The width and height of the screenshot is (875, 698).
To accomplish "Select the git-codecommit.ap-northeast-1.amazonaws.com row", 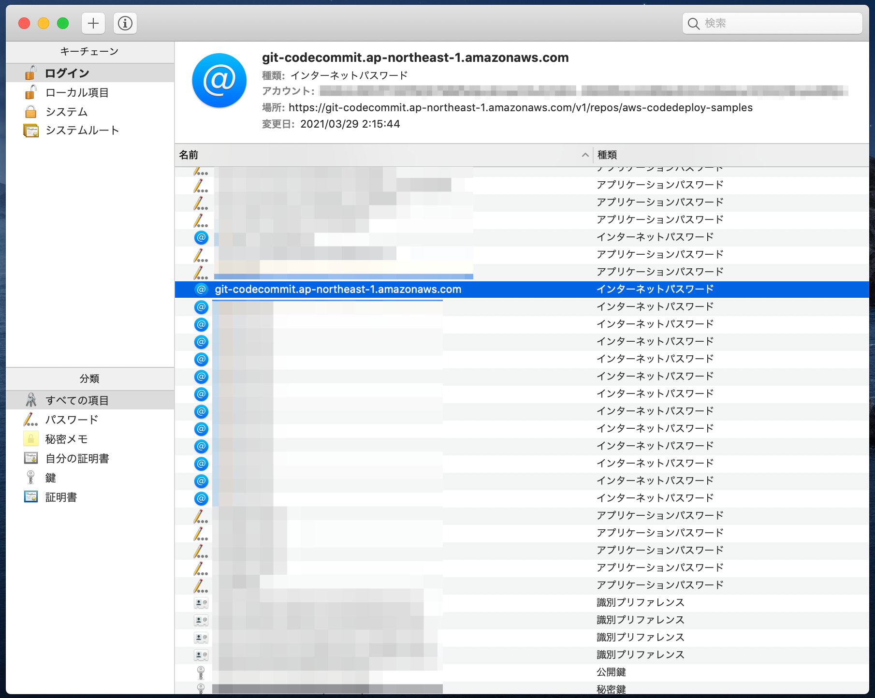I will pyautogui.click(x=522, y=290).
